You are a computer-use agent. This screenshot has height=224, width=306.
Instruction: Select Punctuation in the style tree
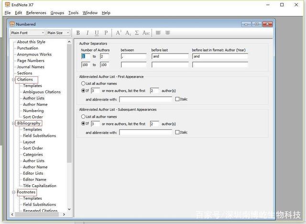pyautogui.click(x=28, y=48)
